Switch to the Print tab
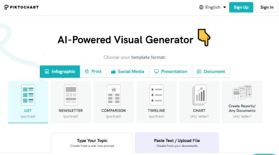The width and height of the screenshot is (279, 155). click(93, 72)
